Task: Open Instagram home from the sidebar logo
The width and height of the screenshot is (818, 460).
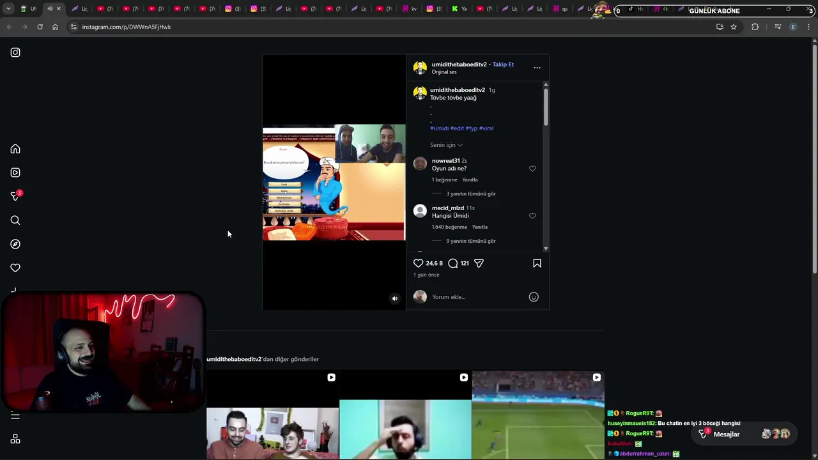Action: pos(15,52)
